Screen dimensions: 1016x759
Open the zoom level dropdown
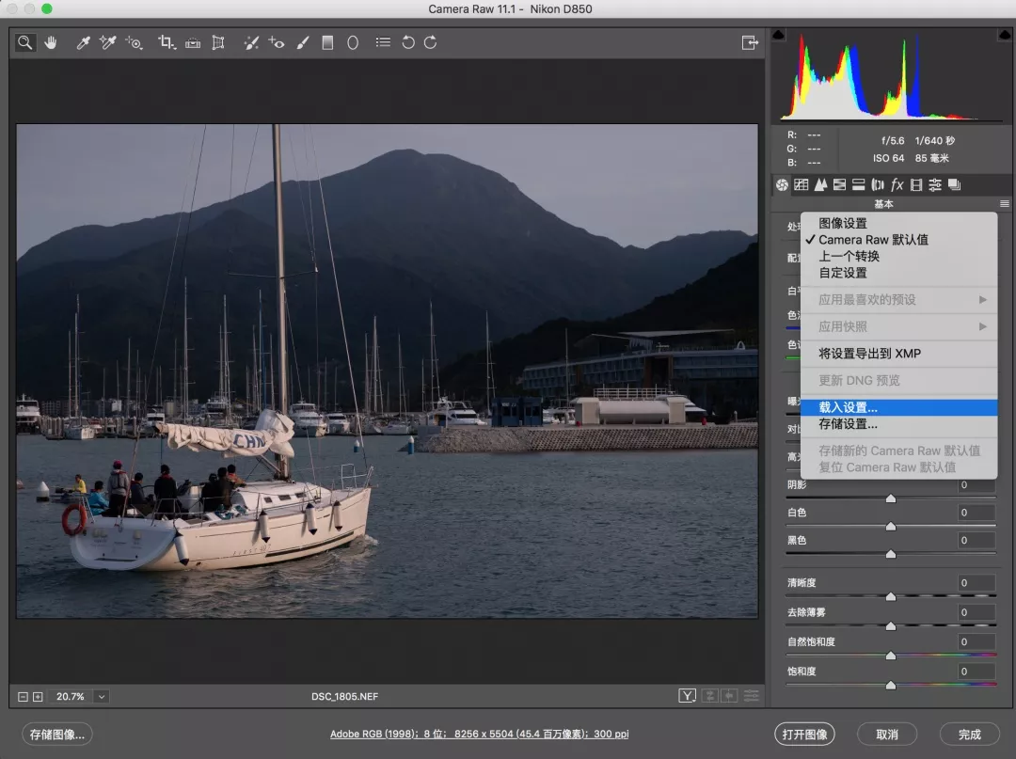pyautogui.click(x=102, y=697)
